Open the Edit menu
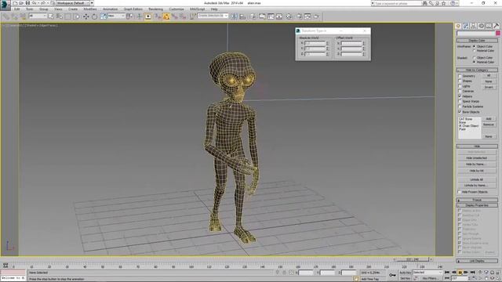The width and height of the screenshot is (502, 282). 17,9
